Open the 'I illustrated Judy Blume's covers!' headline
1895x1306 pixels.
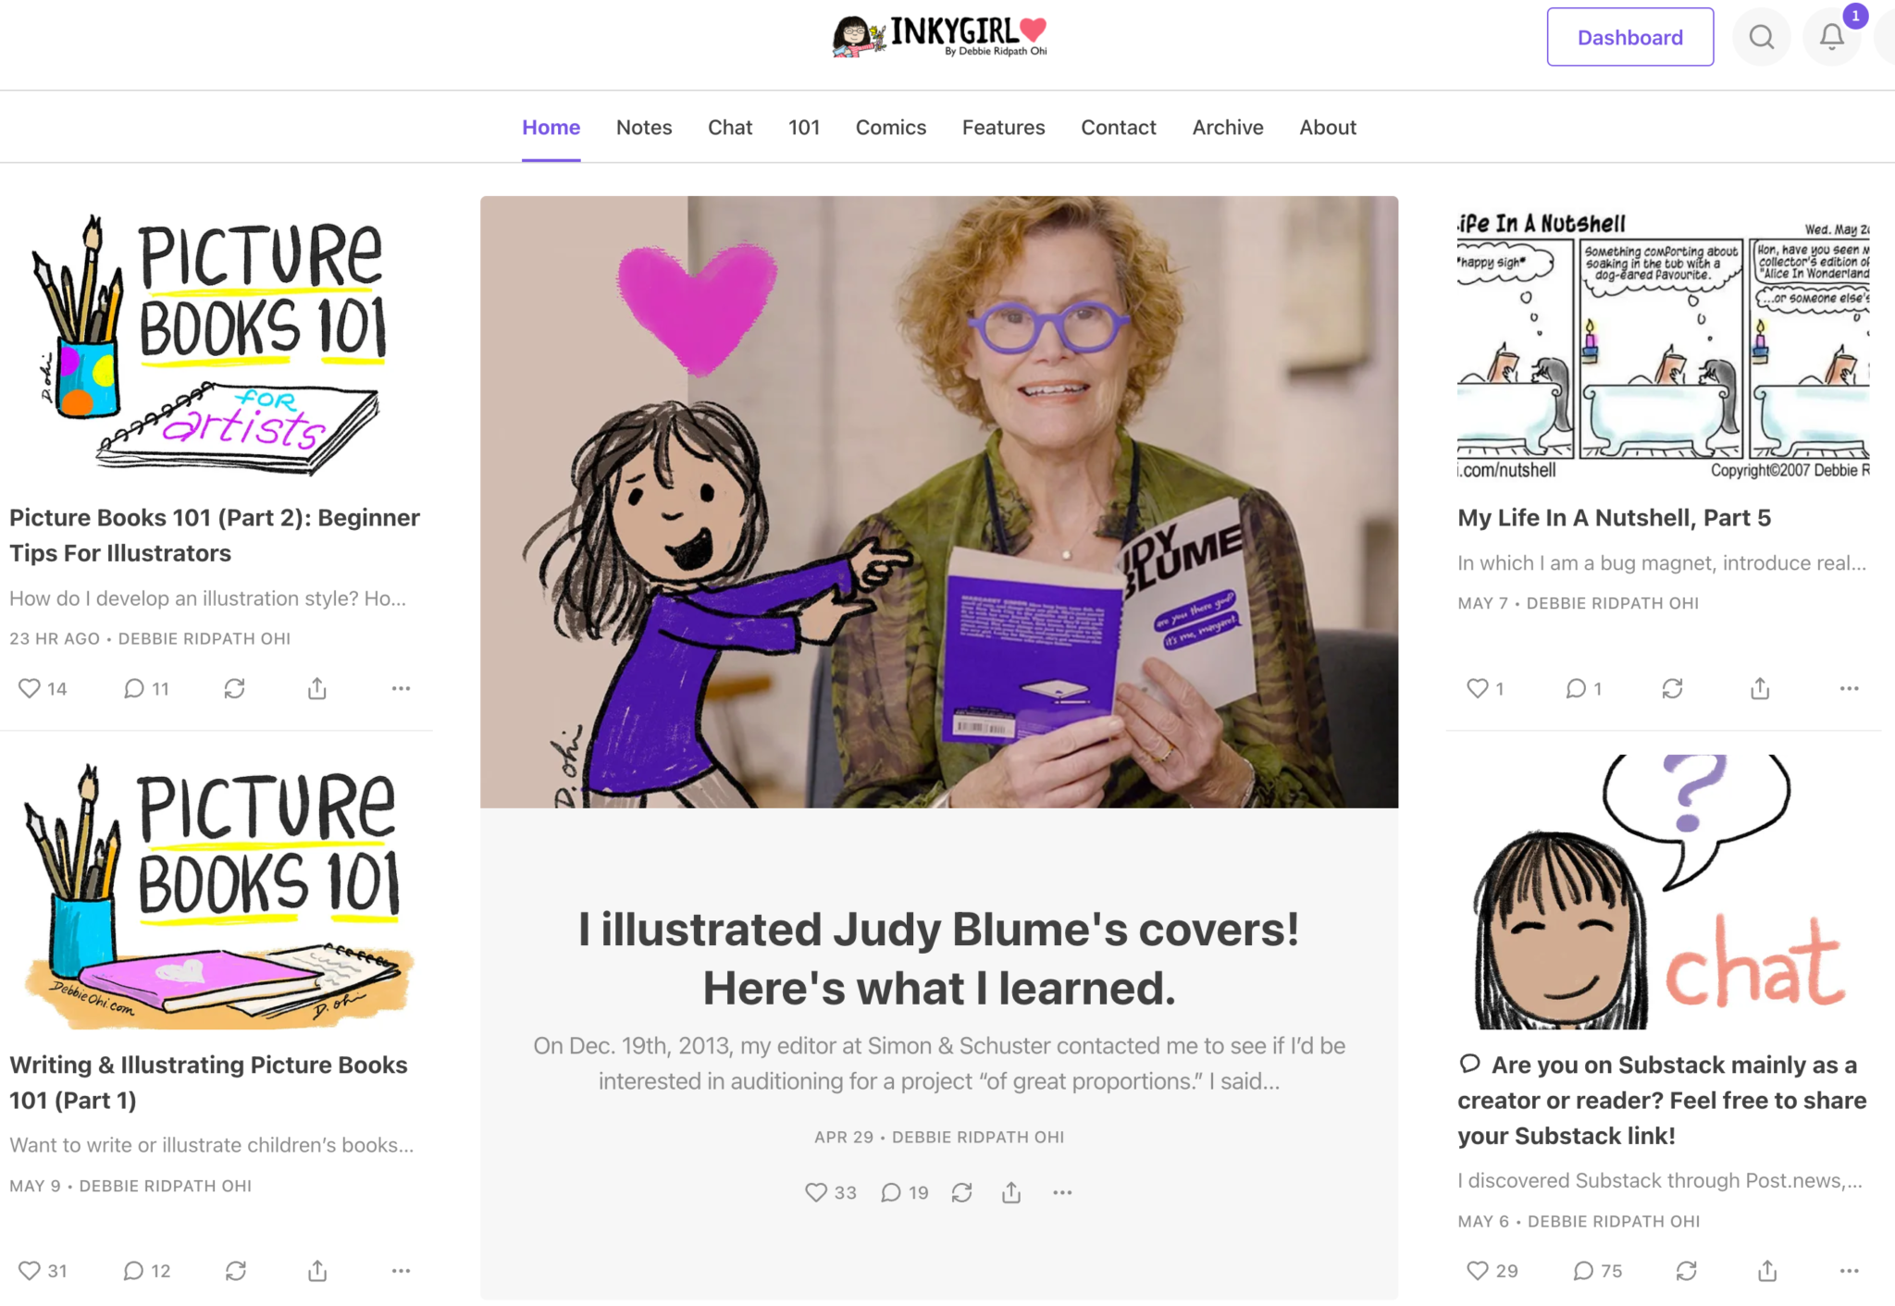[x=938, y=958]
